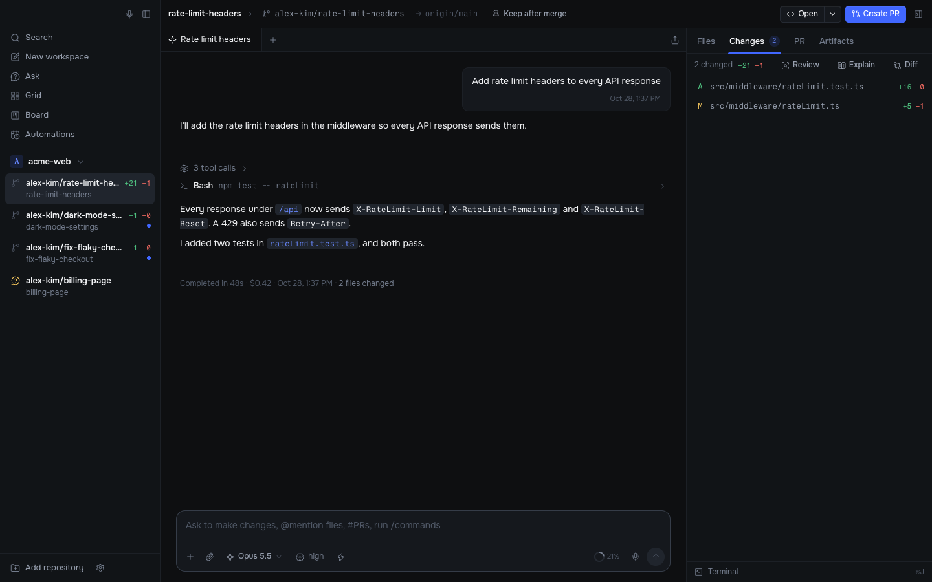Expand 3 tool calls
Image resolution: width=932 pixels, height=582 pixels.
point(214,168)
